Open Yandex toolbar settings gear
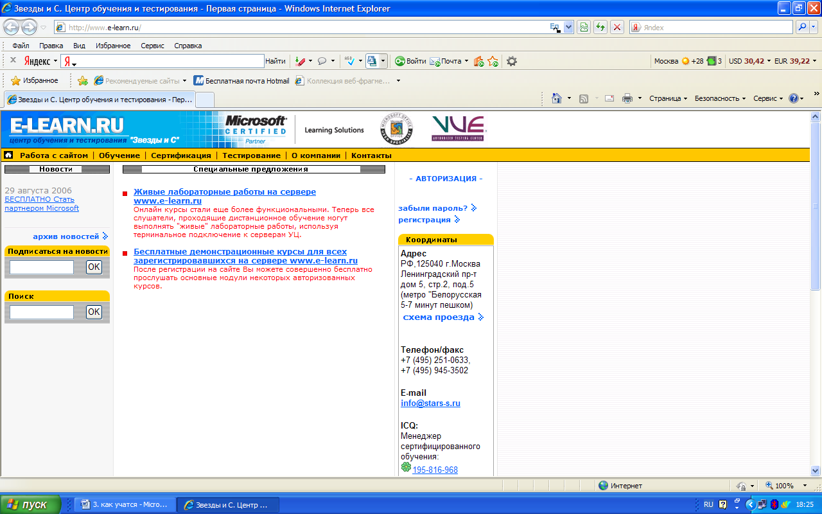This screenshot has height=514, width=822. click(x=512, y=61)
